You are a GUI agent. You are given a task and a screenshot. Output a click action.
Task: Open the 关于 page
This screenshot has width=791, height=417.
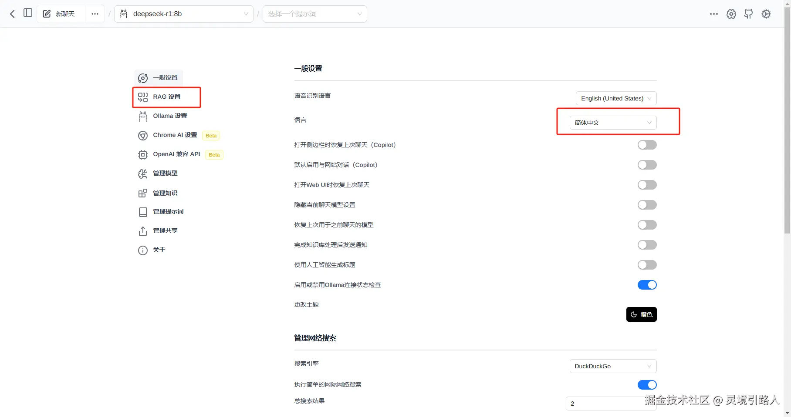(159, 250)
